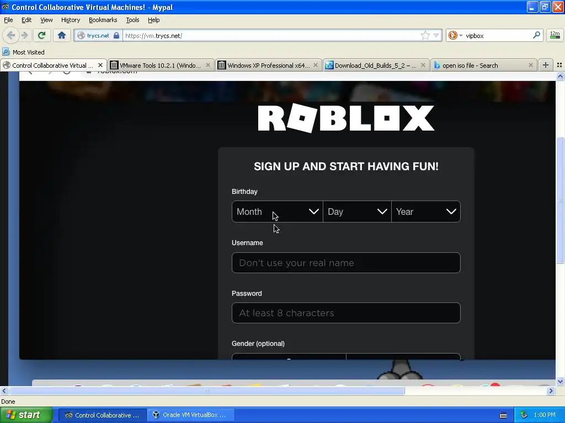Click vertical scrollbar up arrow

[560, 76]
